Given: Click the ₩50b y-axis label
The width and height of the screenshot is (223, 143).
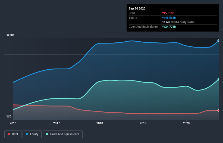Looking at the screenshot, I should coord(10,35).
